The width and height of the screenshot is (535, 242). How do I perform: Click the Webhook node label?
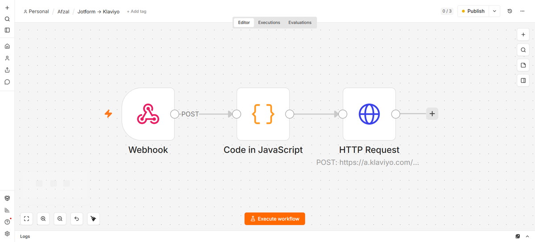tap(148, 150)
